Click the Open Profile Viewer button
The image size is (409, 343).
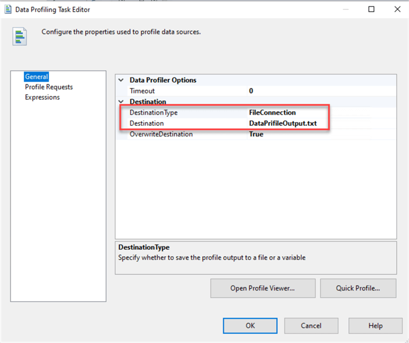coord(263,288)
